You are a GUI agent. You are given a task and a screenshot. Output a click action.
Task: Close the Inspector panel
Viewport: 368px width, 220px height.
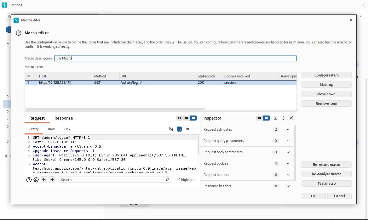[x=291, y=118]
